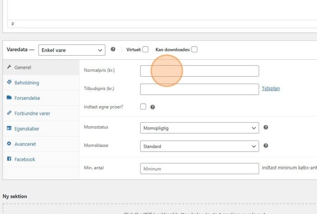Open the Facebook tab
The width and height of the screenshot is (317, 214).
point(41,159)
